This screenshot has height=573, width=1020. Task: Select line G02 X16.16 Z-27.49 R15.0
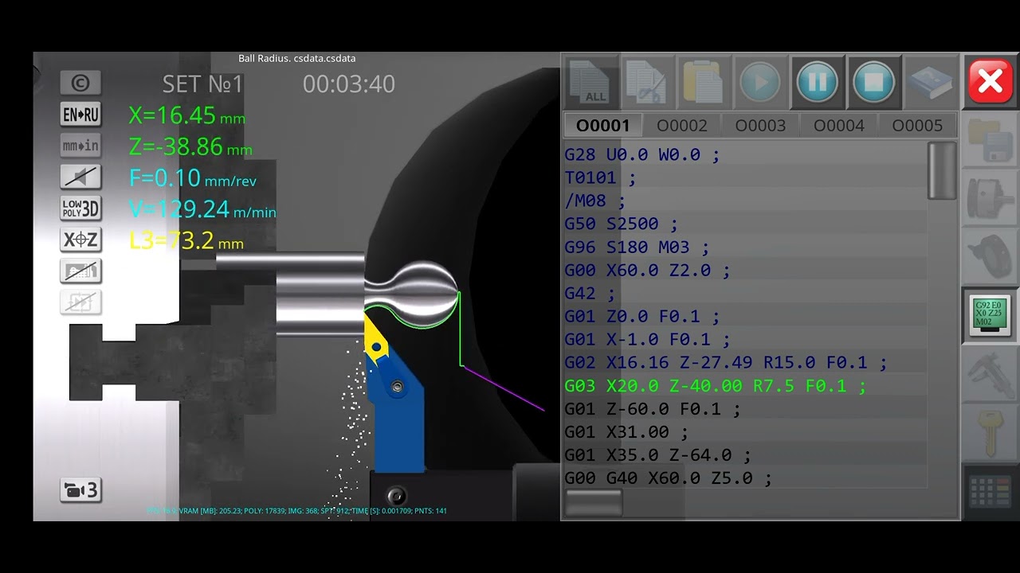(726, 363)
